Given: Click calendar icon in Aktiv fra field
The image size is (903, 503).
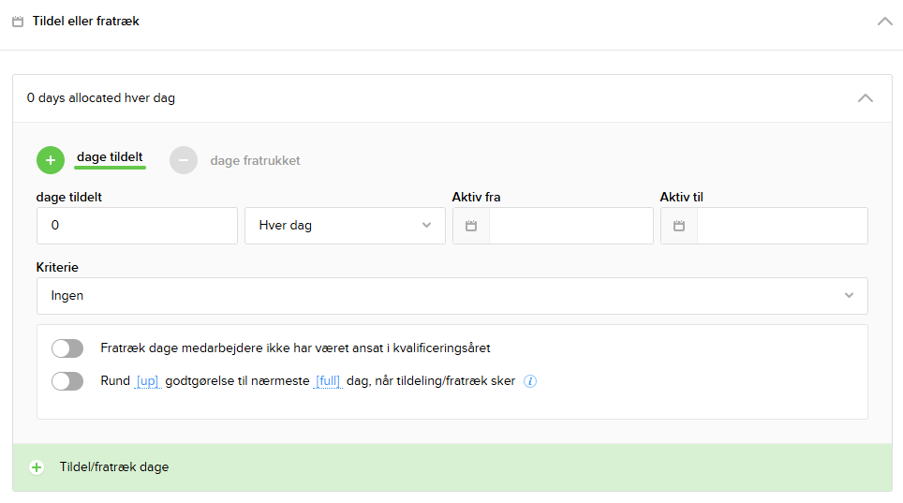Looking at the screenshot, I should point(471,226).
